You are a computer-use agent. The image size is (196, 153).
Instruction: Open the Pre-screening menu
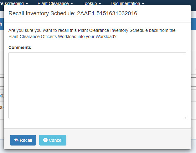click(14, 3)
